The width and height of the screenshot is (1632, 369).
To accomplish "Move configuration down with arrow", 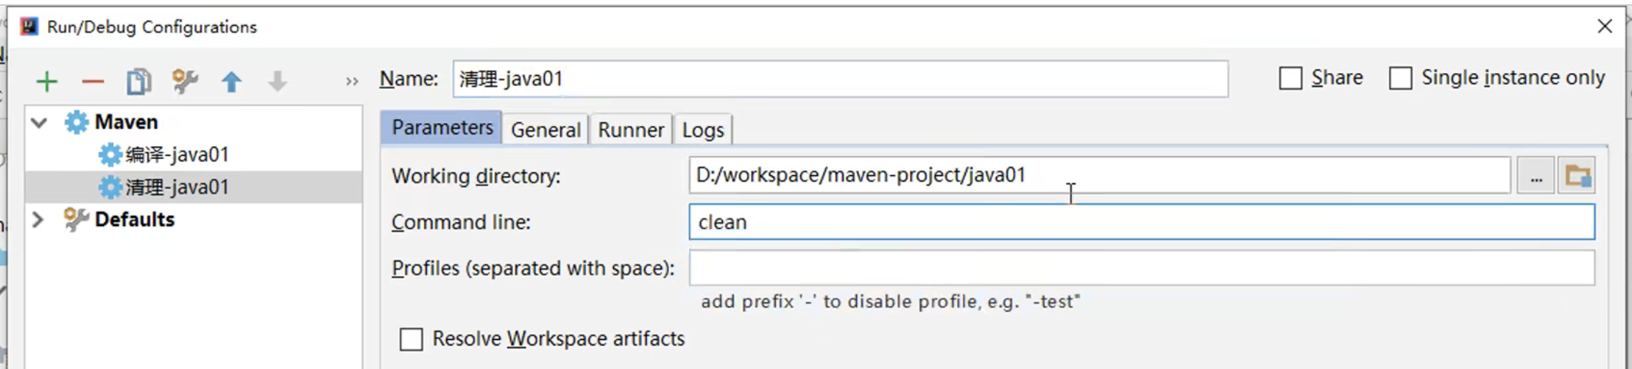I will pyautogui.click(x=277, y=82).
